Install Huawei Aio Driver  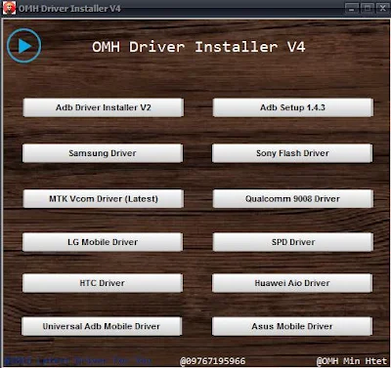pyautogui.click(x=292, y=283)
